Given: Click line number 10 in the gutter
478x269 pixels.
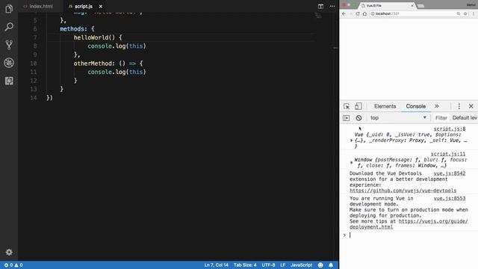Looking at the screenshot, I should [x=34, y=64].
